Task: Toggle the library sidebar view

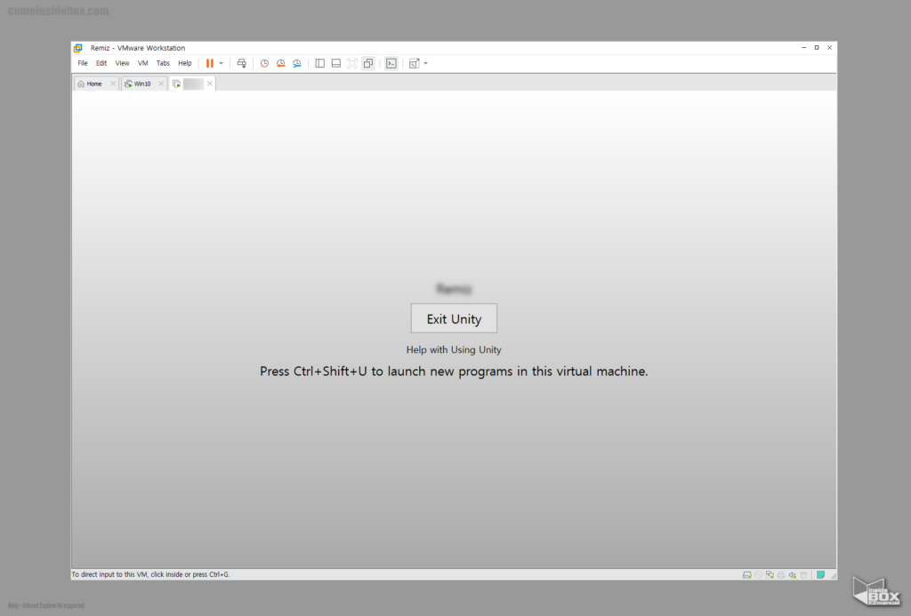Action: pos(320,63)
